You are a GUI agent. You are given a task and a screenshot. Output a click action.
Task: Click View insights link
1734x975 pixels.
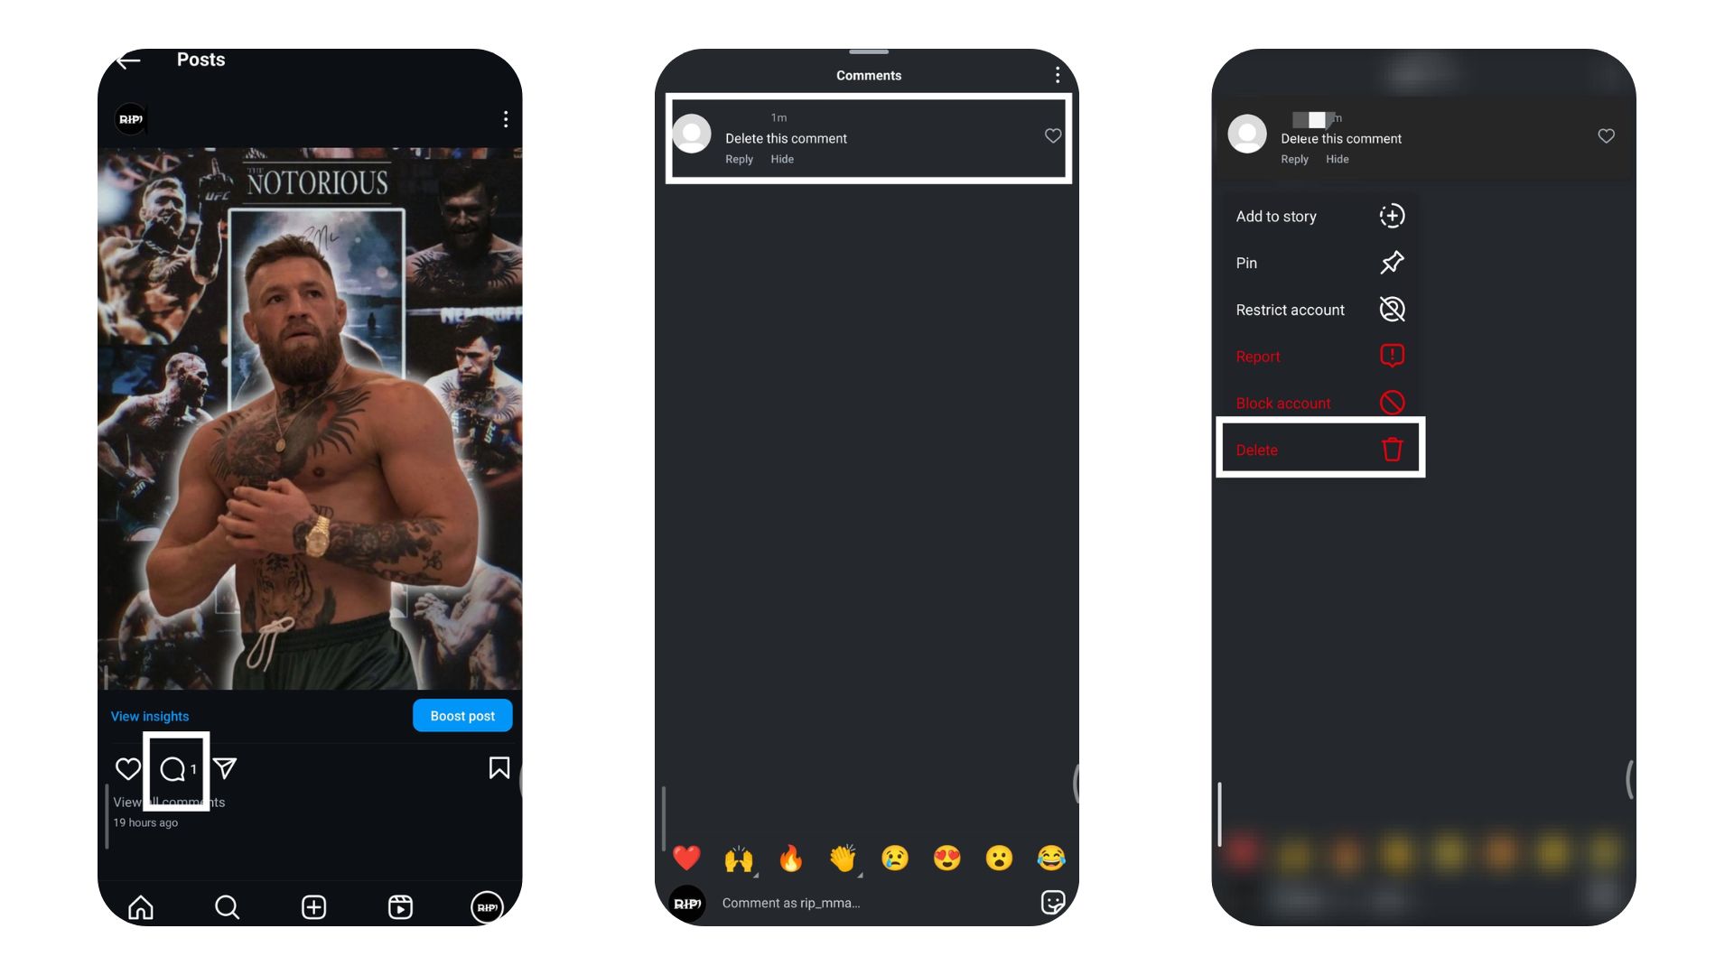coord(149,716)
